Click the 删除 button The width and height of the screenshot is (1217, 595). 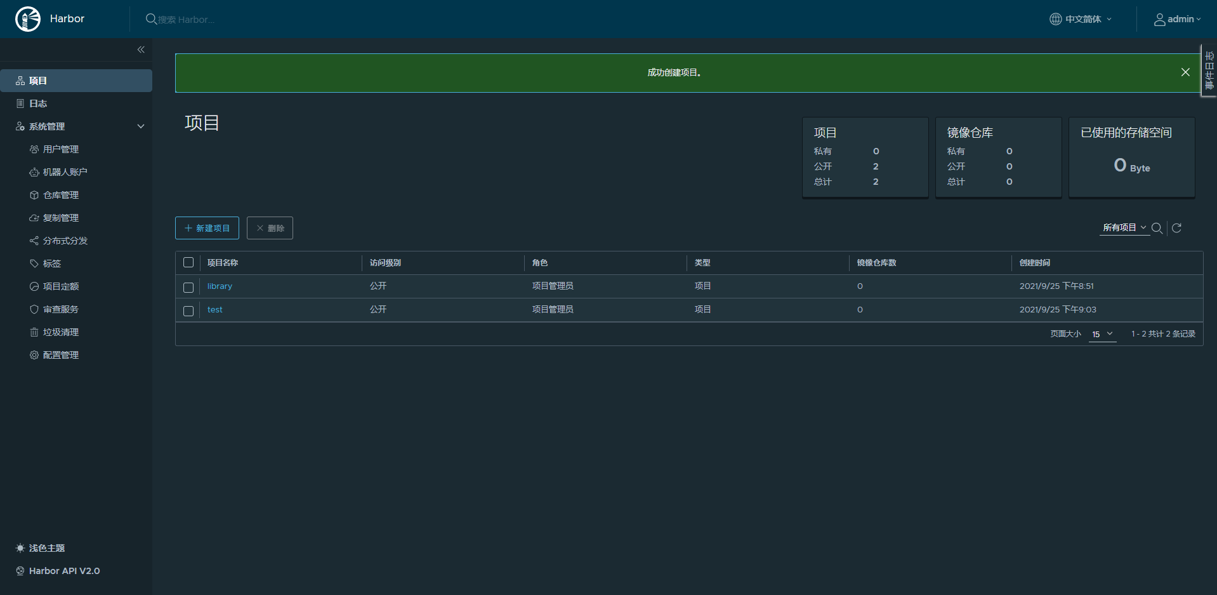click(270, 228)
